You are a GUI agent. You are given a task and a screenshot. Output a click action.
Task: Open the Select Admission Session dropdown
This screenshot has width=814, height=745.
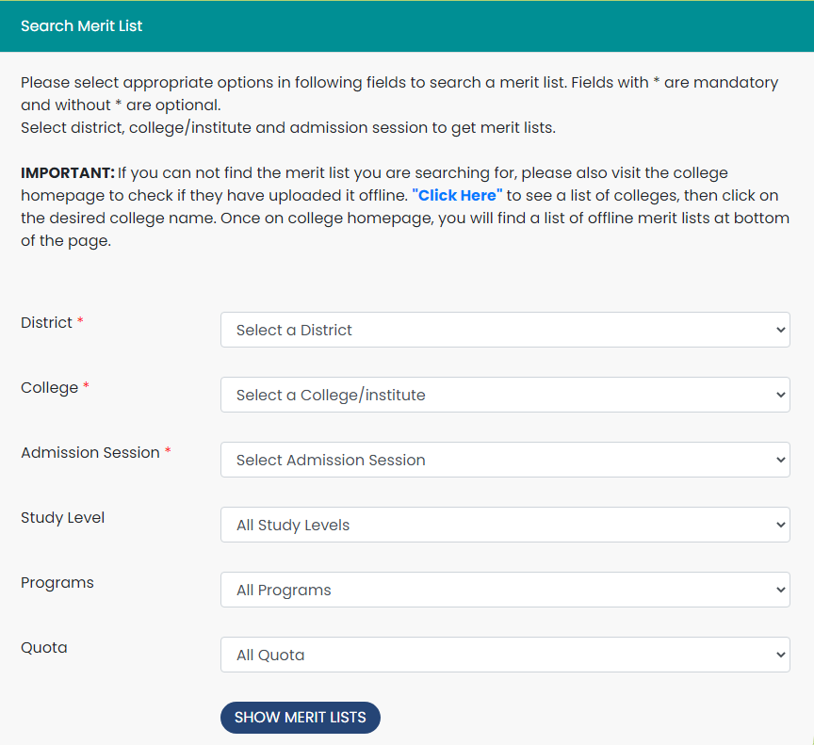505,460
